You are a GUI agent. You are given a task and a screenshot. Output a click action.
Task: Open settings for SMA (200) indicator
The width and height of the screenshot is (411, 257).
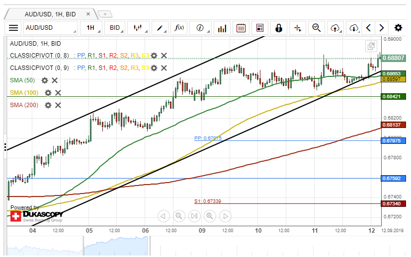pos(48,105)
